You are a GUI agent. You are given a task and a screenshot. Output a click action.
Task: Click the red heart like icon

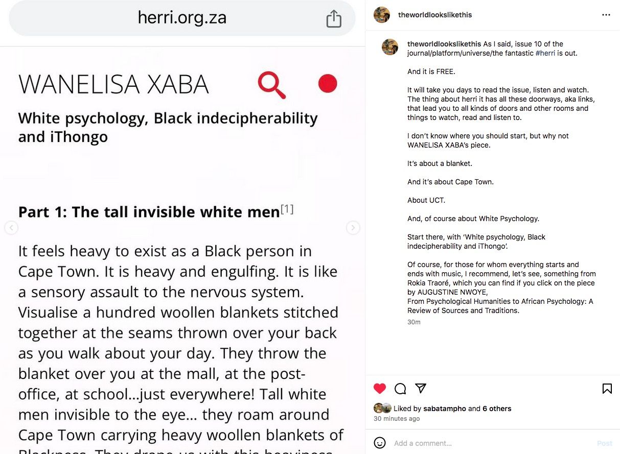pyautogui.click(x=380, y=389)
